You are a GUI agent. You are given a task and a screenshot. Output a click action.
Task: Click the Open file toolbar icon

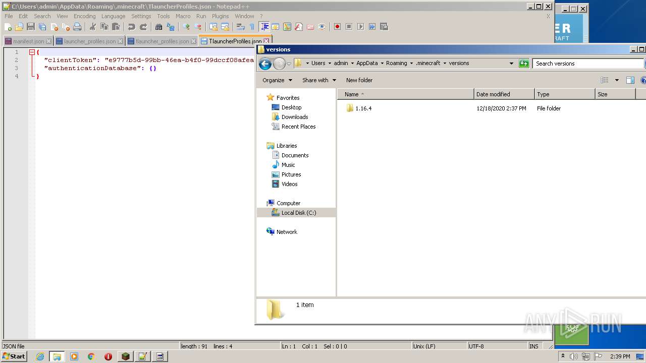[19, 27]
